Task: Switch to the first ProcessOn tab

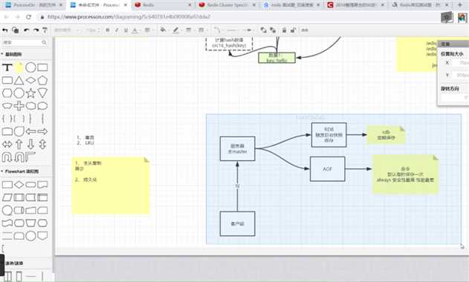Action: (x=33, y=4)
